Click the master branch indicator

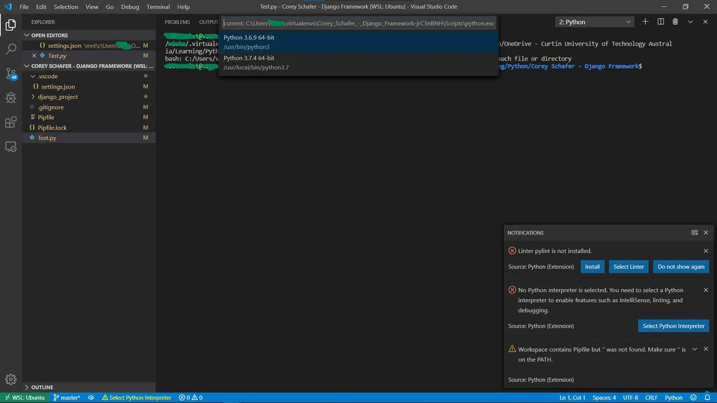point(66,398)
